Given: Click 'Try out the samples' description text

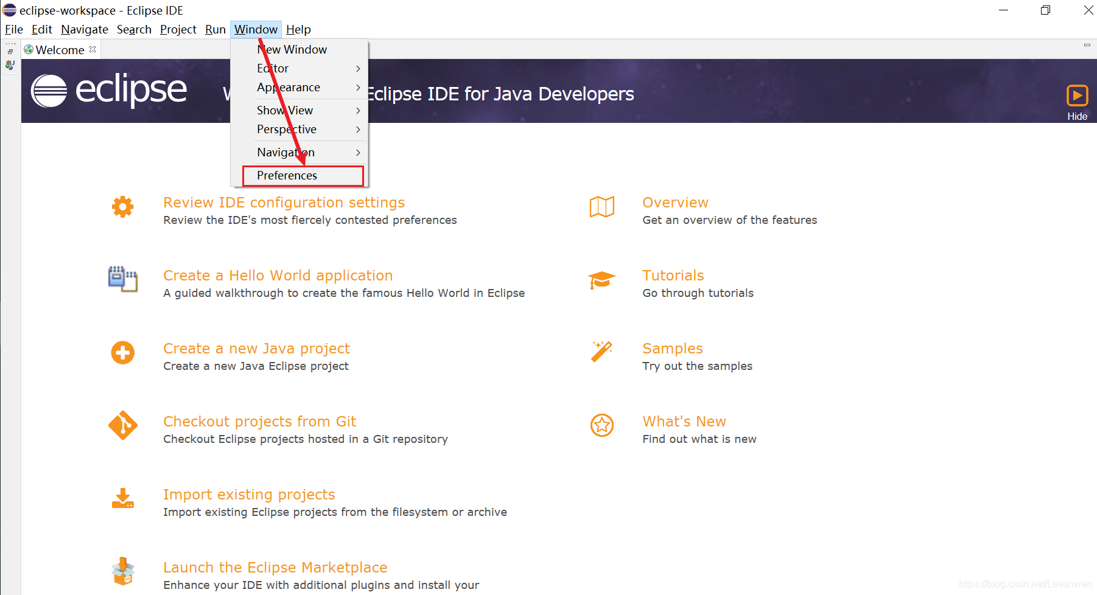Looking at the screenshot, I should [697, 366].
